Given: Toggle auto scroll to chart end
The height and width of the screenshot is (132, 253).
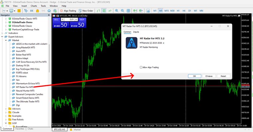Looking at the screenshot, I should click(135, 11).
